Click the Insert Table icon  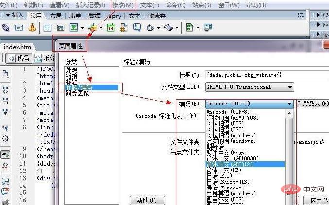[x=47, y=28]
